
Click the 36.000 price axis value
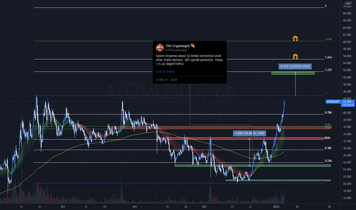(347, 127)
